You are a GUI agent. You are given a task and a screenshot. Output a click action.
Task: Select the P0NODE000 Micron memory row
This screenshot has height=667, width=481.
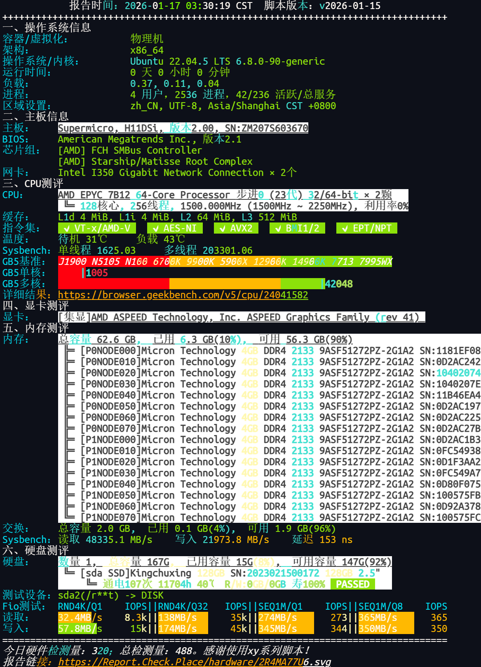point(272,351)
